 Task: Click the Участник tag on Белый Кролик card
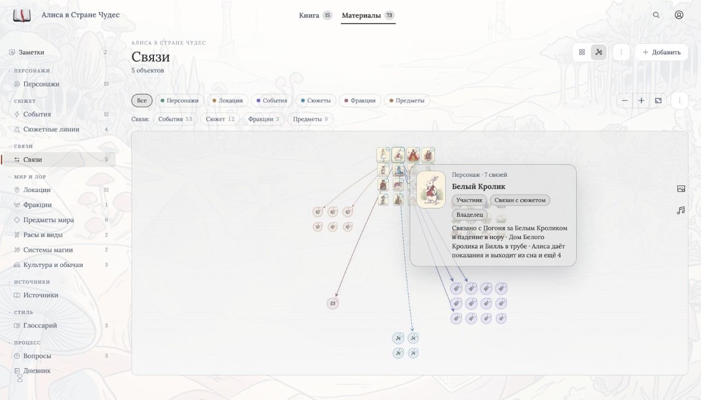[x=469, y=200]
